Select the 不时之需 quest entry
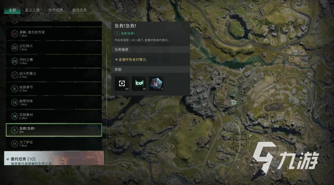This screenshot has height=185, width=334. [x=54, y=61]
